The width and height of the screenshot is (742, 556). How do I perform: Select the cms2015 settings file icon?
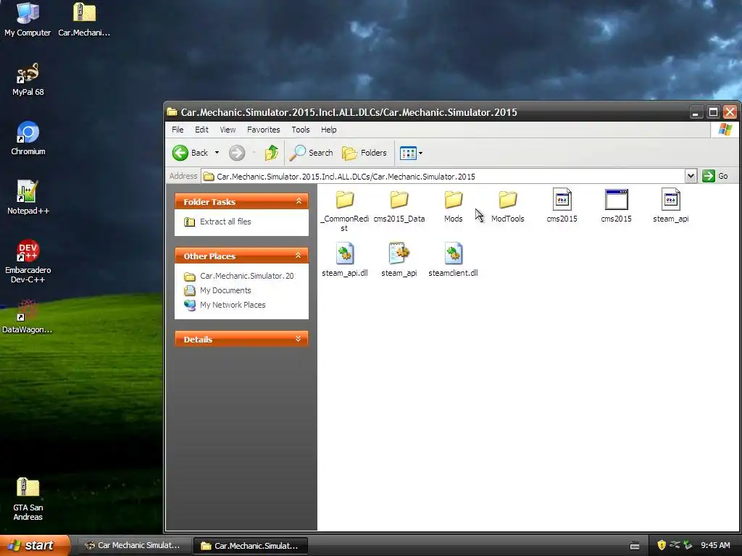(x=562, y=206)
